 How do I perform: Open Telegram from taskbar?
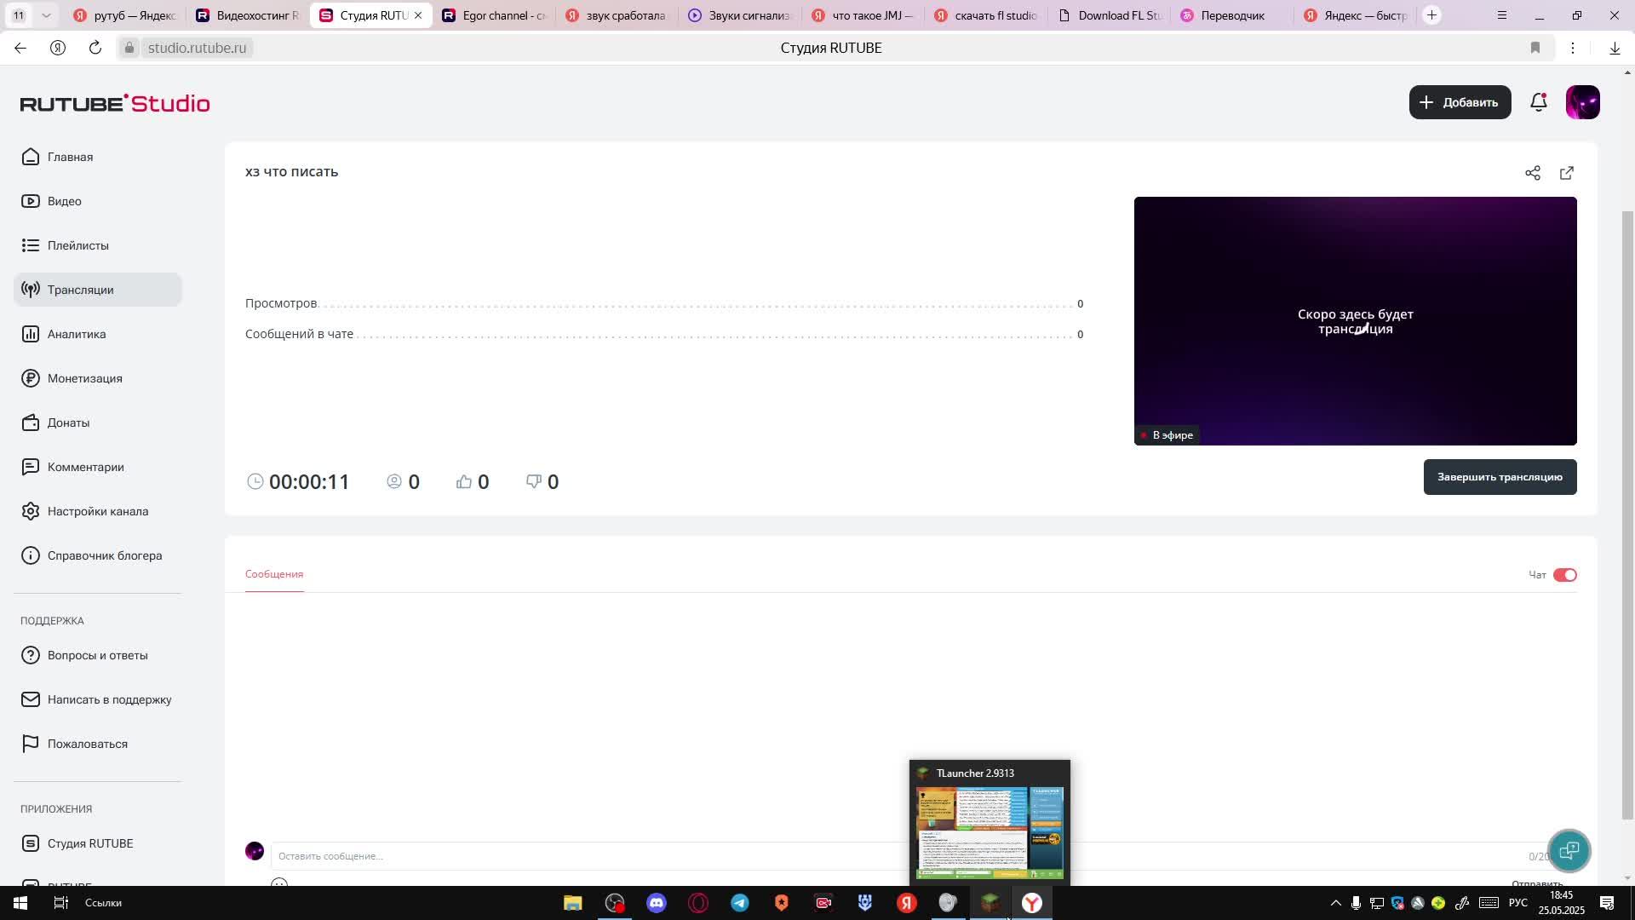click(739, 903)
